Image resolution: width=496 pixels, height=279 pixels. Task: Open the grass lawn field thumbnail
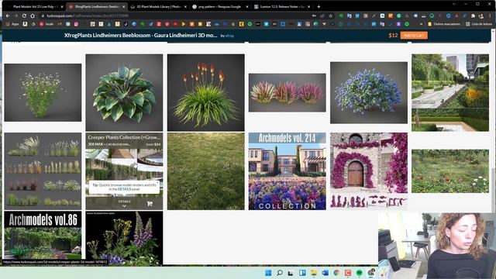(x=205, y=171)
